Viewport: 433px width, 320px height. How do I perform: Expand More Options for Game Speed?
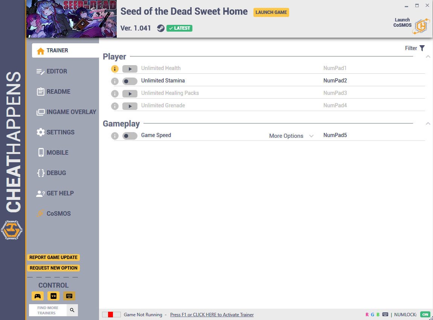pos(291,136)
